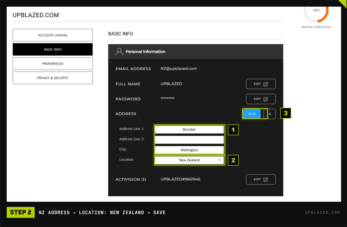Click the empty Address Line 2 field

pyautogui.click(x=189, y=140)
